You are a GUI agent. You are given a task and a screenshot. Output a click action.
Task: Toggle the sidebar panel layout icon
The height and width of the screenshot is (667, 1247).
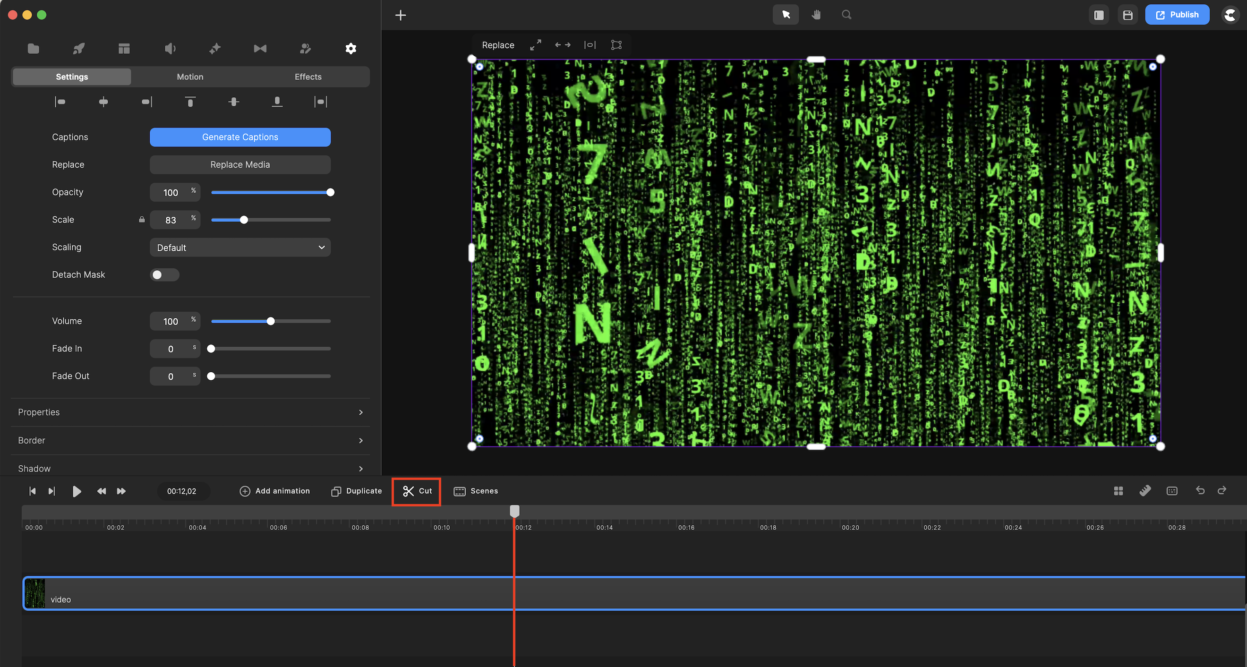pyautogui.click(x=1099, y=15)
